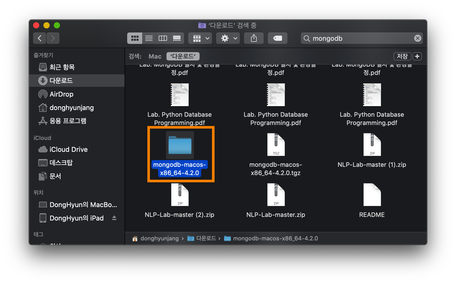Open AirDrop in the sidebar

click(x=77, y=94)
